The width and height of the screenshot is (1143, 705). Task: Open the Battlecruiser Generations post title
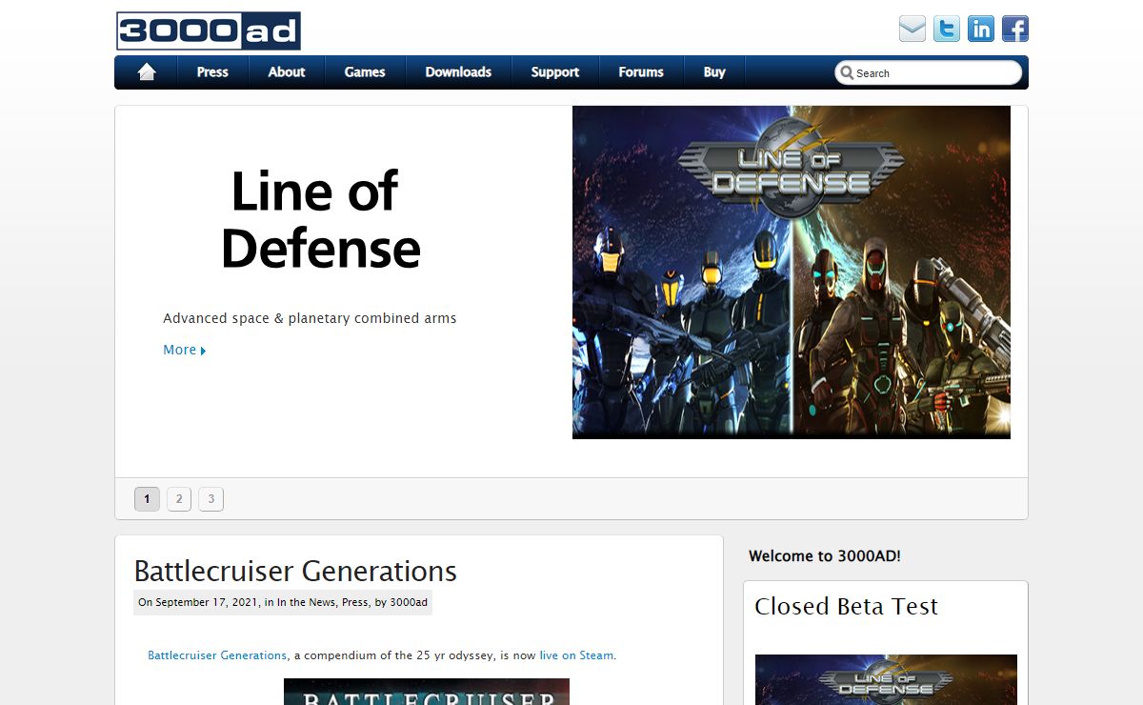click(295, 572)
